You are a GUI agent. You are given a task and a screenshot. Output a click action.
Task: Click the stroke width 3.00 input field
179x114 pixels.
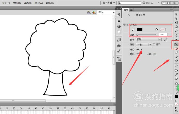coord(163,35)
